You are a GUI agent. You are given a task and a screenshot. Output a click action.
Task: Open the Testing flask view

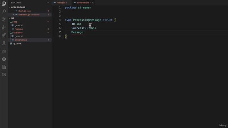click(x=4, y=43)
